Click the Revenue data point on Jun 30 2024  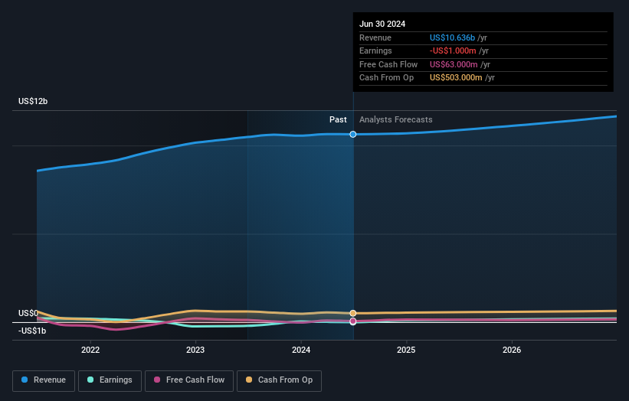coord(353,134)
